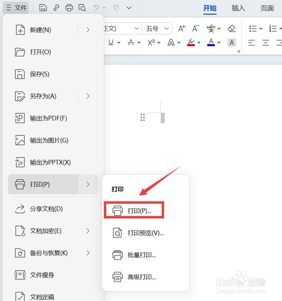Image resolution: width=282 pixels, height=301 pixels.
Task: Click the paragraph drag handle dots
Action: coord(143,117)
